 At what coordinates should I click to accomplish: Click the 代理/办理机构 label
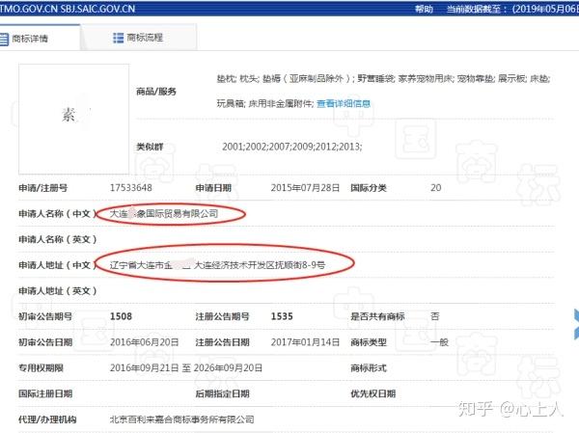[47, 419]
